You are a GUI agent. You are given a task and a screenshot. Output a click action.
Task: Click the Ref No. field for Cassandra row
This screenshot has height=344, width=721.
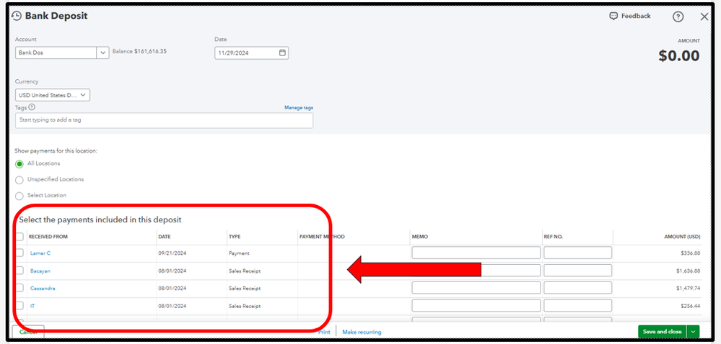(577, 288)
